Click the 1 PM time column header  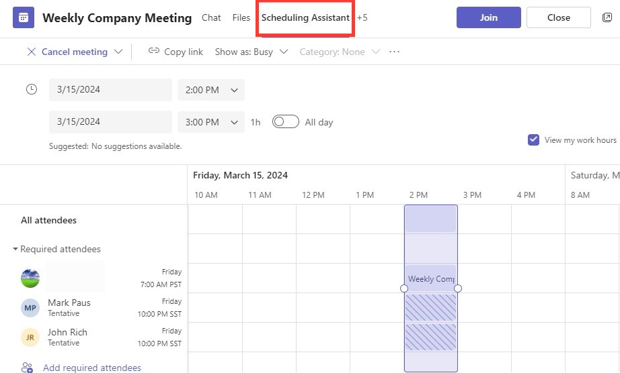click(x=364, y=195)
